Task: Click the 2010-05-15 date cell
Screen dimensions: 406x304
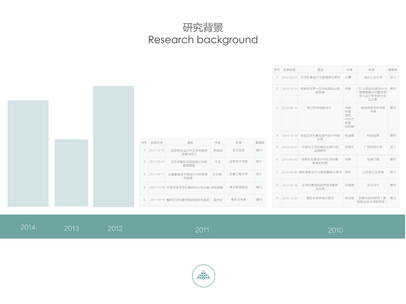Action: tap(290, 108)
